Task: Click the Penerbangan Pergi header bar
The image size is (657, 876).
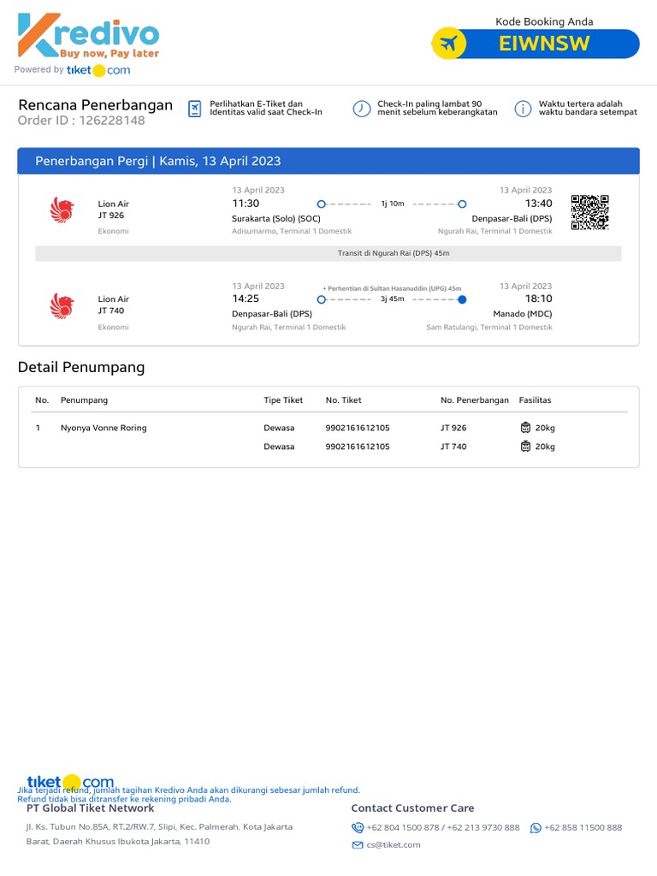Action: (328, 161)
